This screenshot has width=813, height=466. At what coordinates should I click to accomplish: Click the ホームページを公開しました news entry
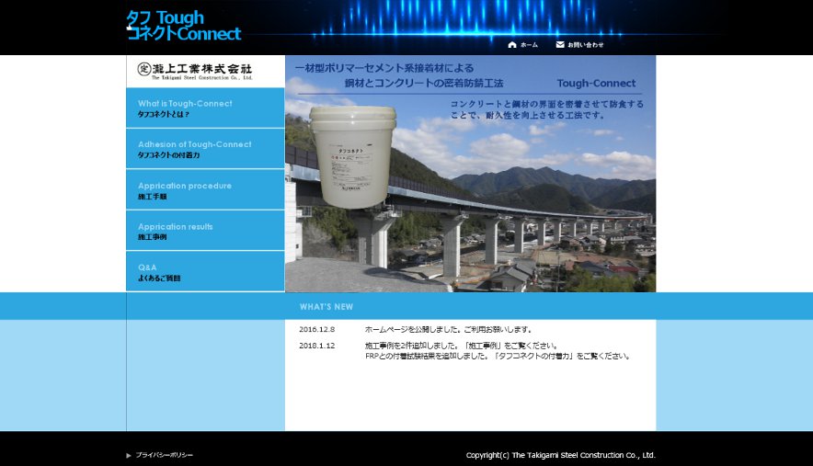[449, 330]
